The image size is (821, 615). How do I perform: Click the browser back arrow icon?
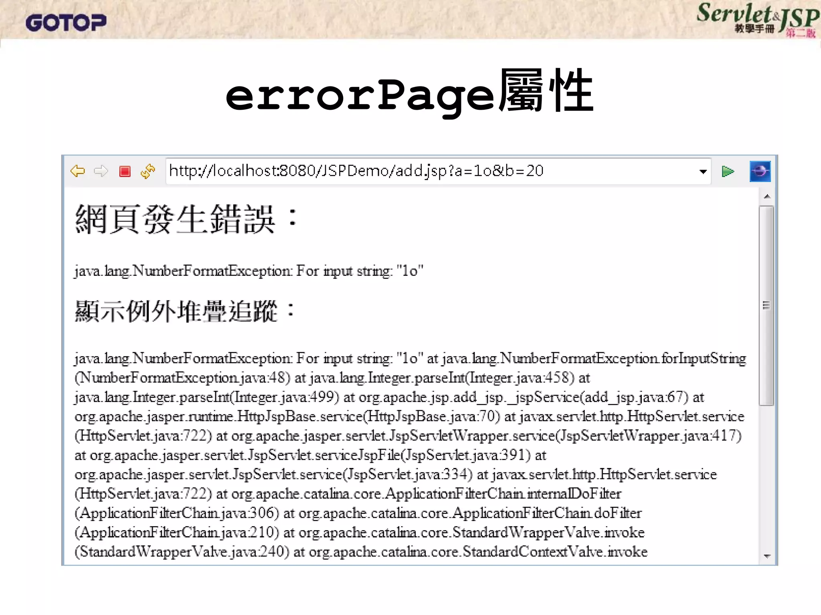(77, 171)
